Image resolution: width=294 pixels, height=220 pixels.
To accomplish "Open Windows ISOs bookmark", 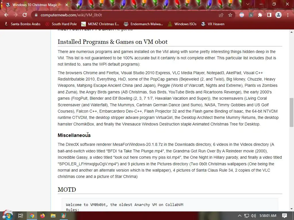I will (x=182, y=24).
